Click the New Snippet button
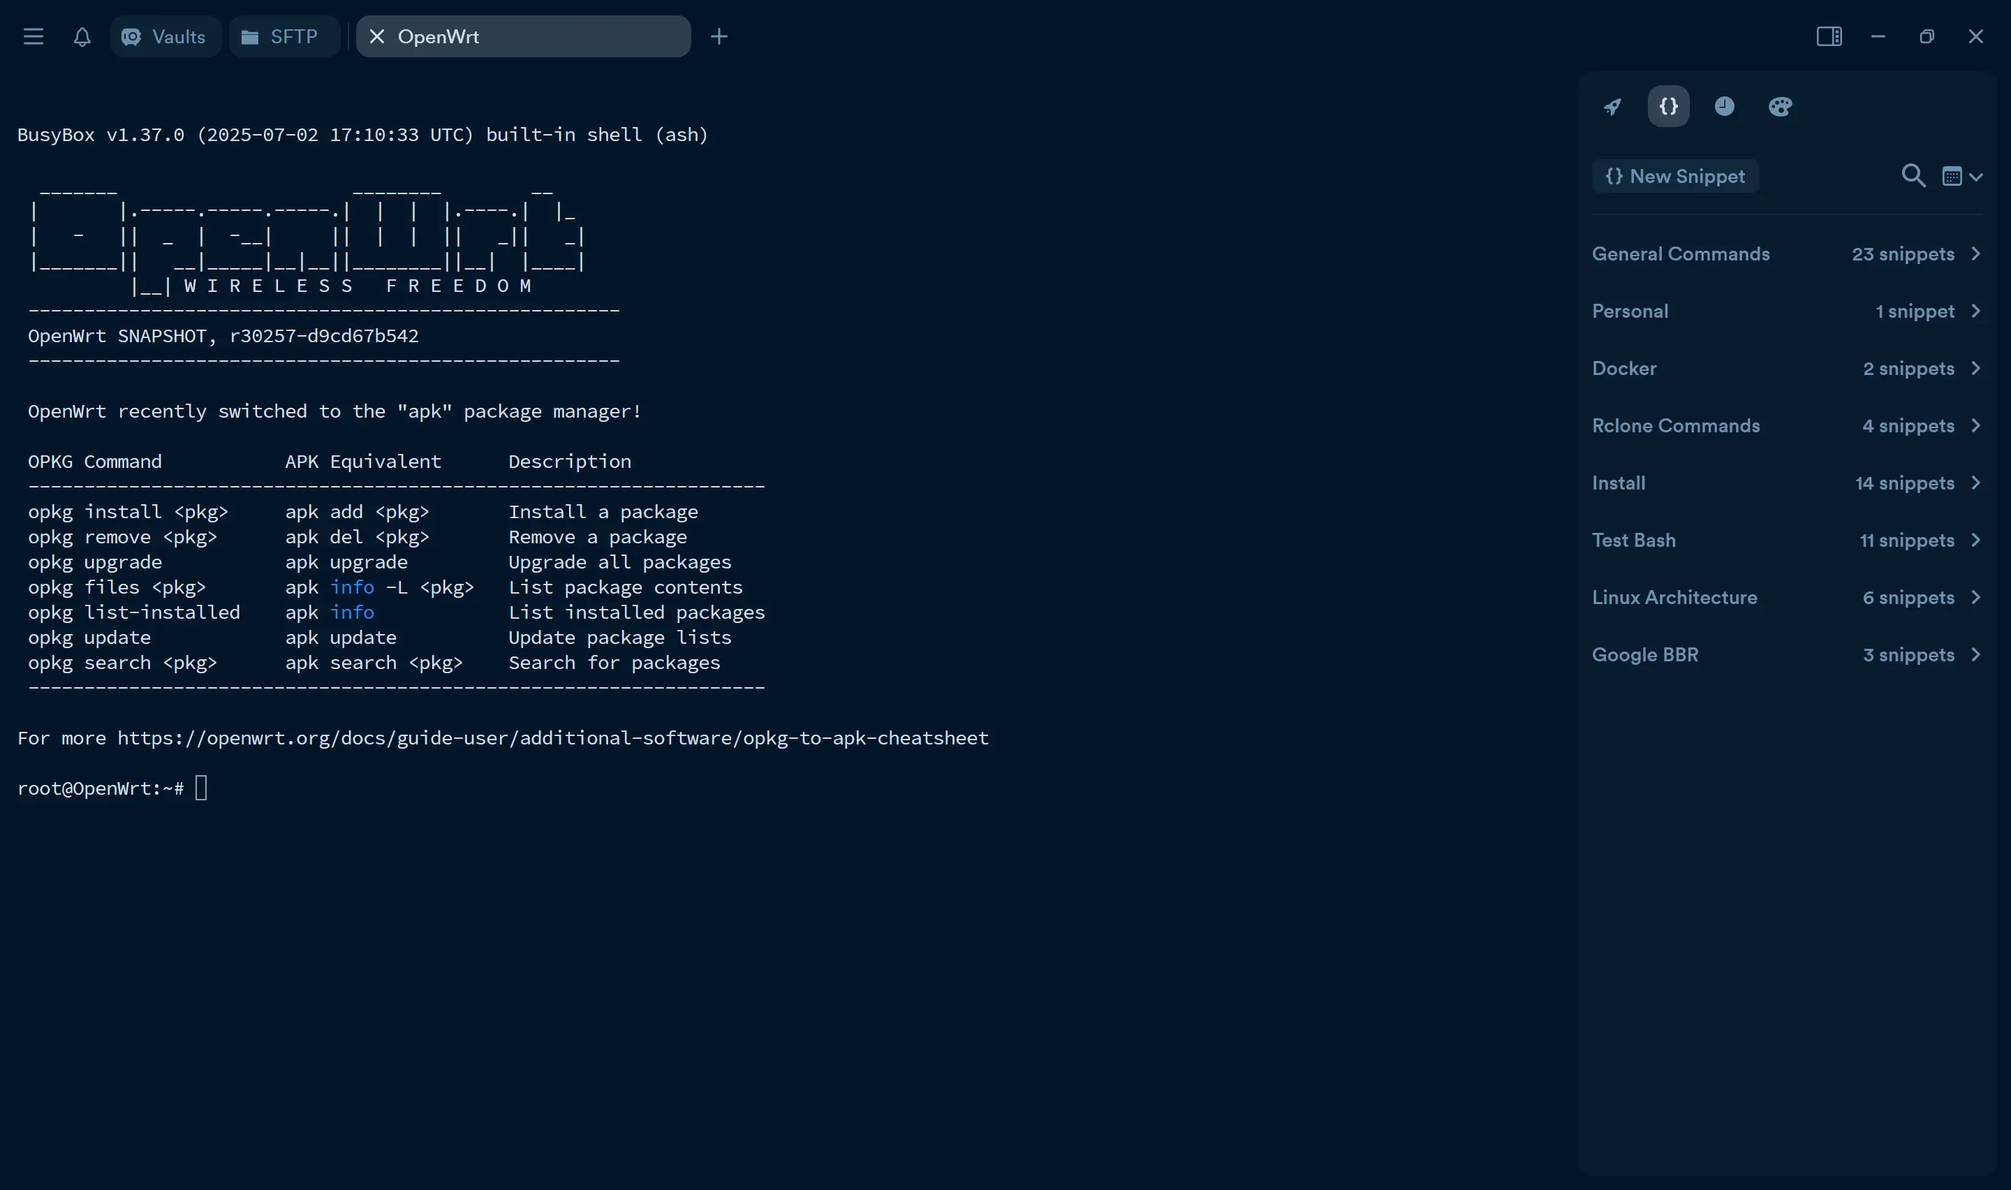This screenshot has width=2011, height=1190. 1675,175
